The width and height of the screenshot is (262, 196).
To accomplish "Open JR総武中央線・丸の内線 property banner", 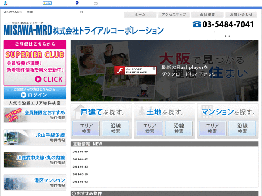I will click(35, 160).
